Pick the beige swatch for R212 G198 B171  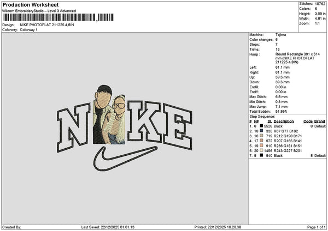click(x=261, y=136)
